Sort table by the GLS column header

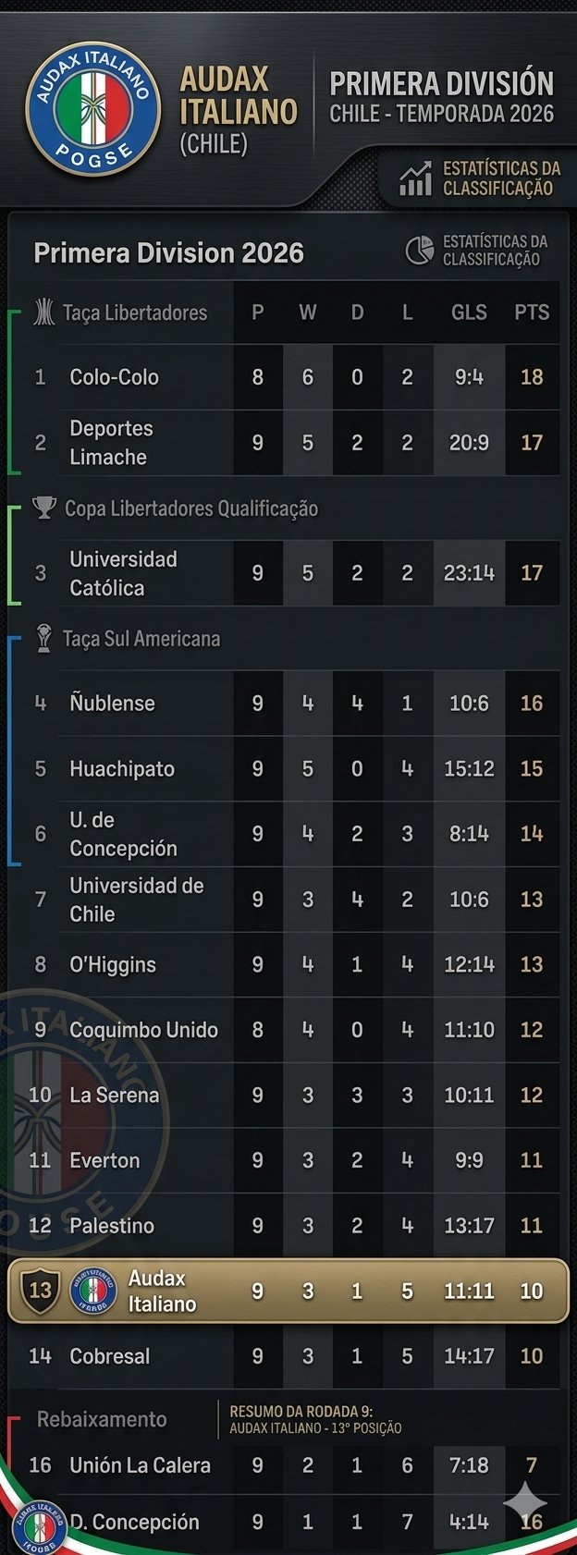469,312
